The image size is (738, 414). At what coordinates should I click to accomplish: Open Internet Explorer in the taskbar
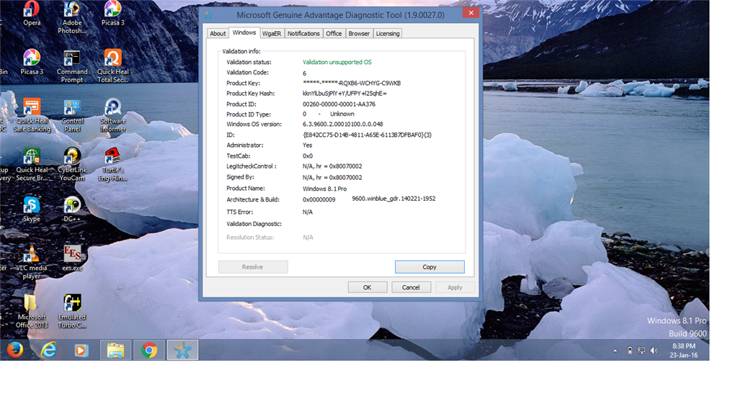point(48,350)
